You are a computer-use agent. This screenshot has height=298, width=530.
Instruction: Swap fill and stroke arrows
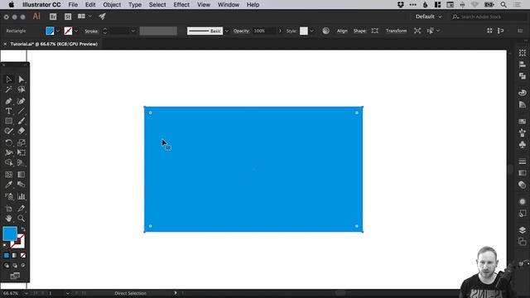pyautogui.click(x=23, y=229)
